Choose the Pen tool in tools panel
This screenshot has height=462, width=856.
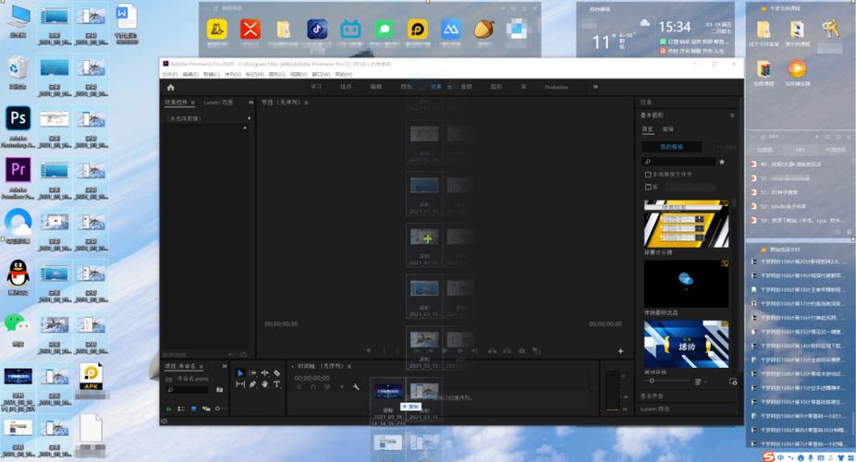coord(252,384)
